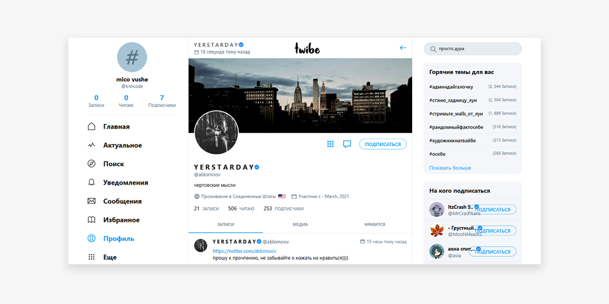Open hashtag #админдайгалочку trending topic

pos(451,87)
